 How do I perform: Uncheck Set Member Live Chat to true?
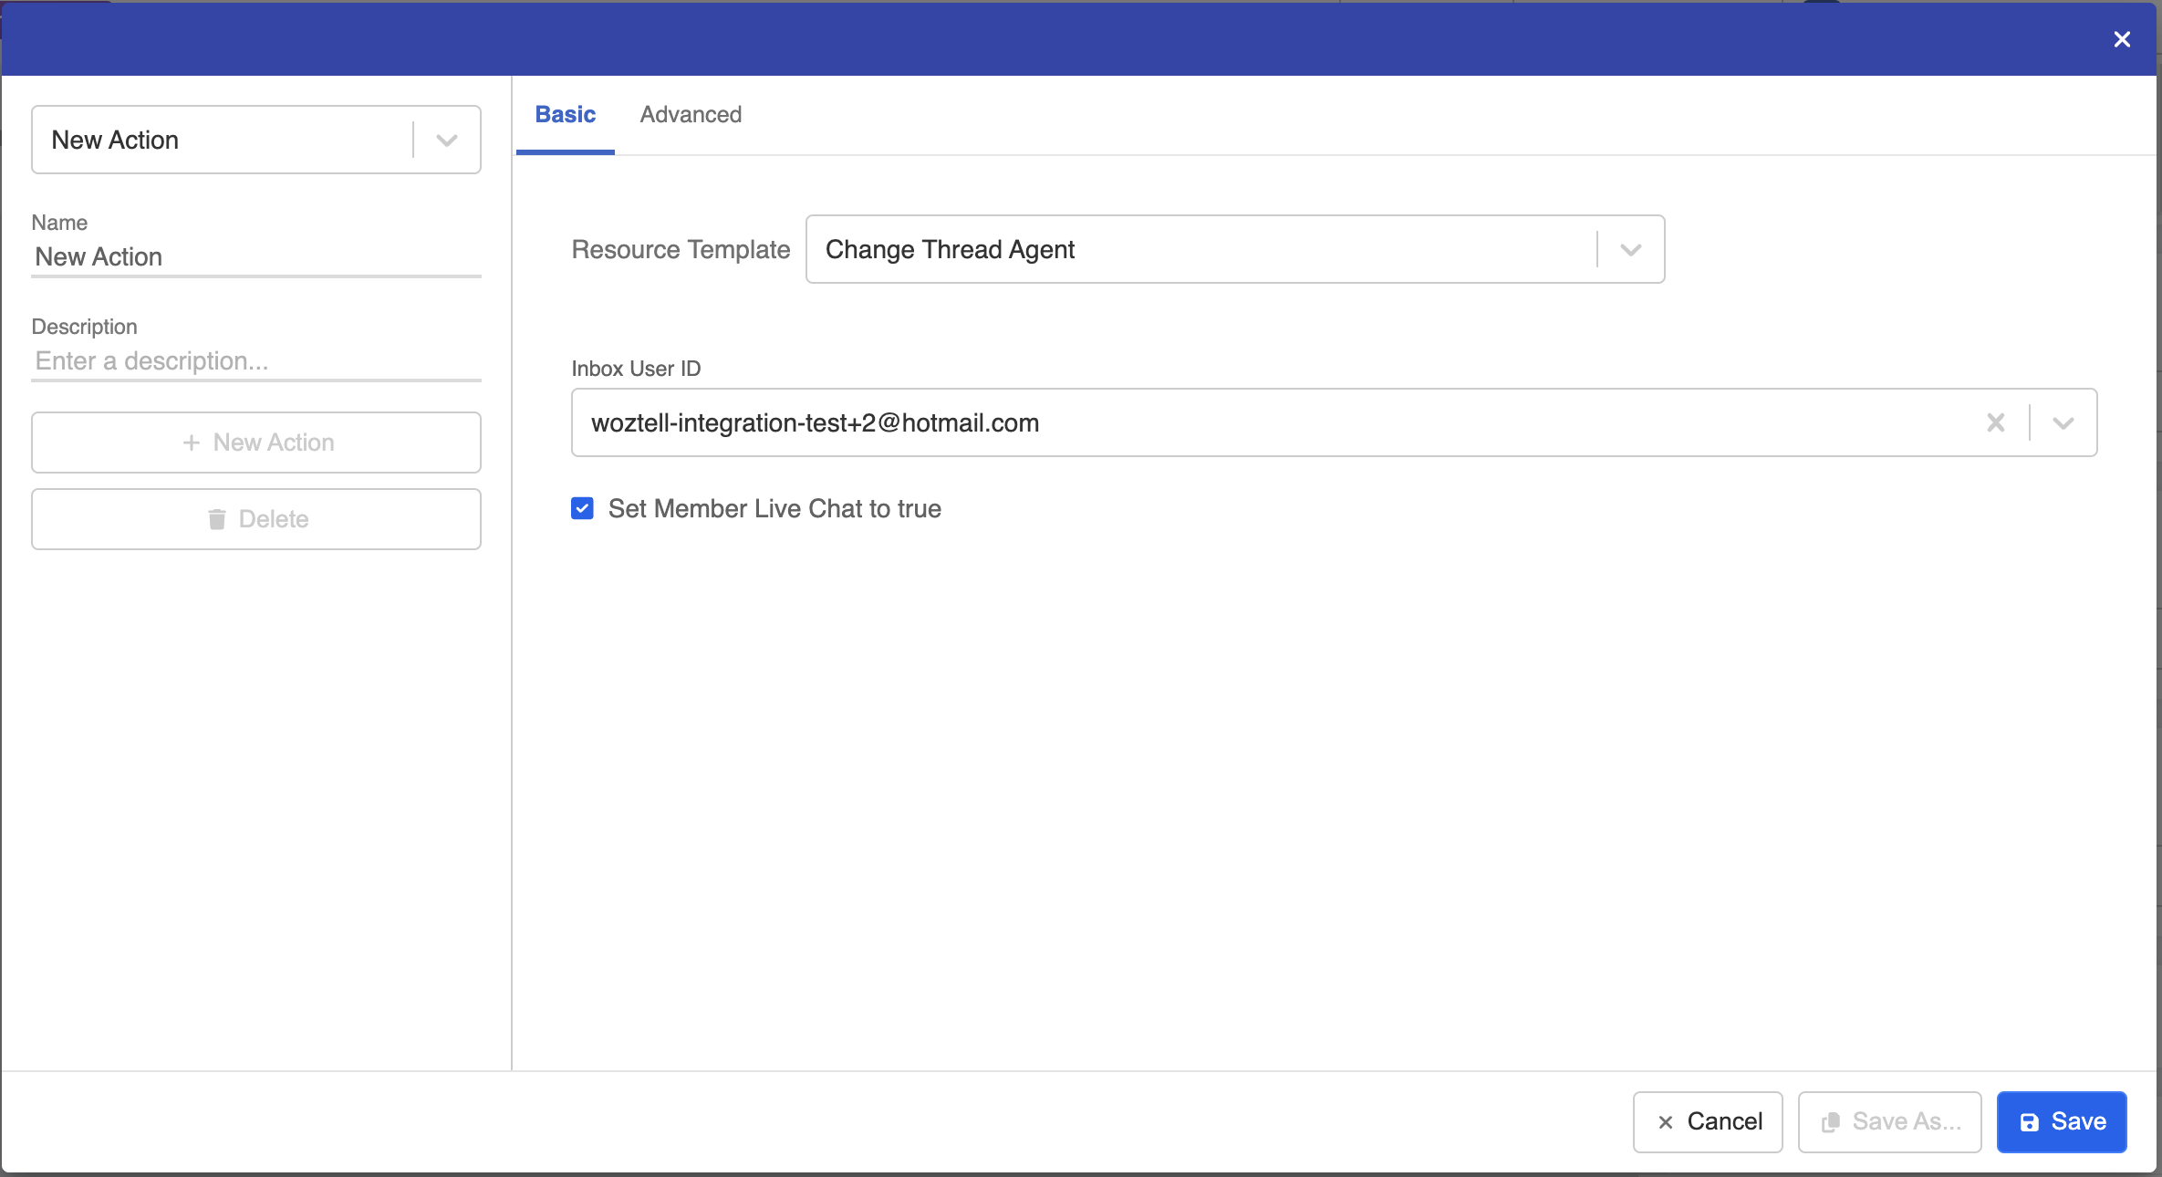click(x=582, y=508)
